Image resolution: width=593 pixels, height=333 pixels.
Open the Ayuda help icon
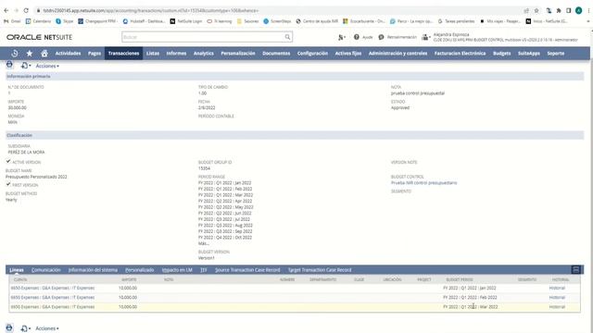click(356, 37)
